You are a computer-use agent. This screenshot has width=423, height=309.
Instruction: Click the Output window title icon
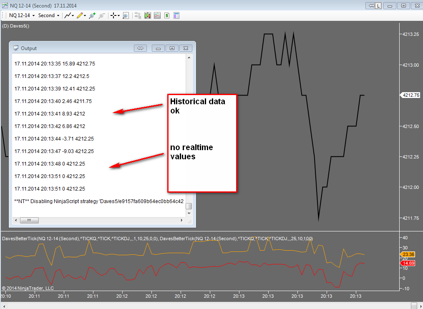[16, 48]
